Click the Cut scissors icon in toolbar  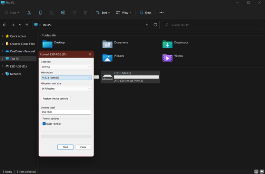coord(29,13)
